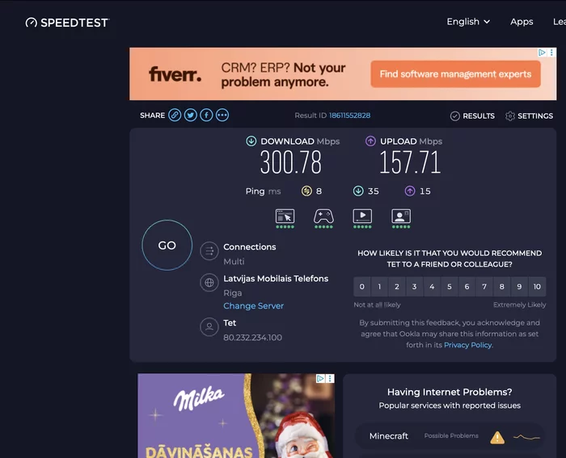Open the Fiverr AdChoices icon
Image resolution: width=566 pixels, height=458 pixels.
pos(542,53)
